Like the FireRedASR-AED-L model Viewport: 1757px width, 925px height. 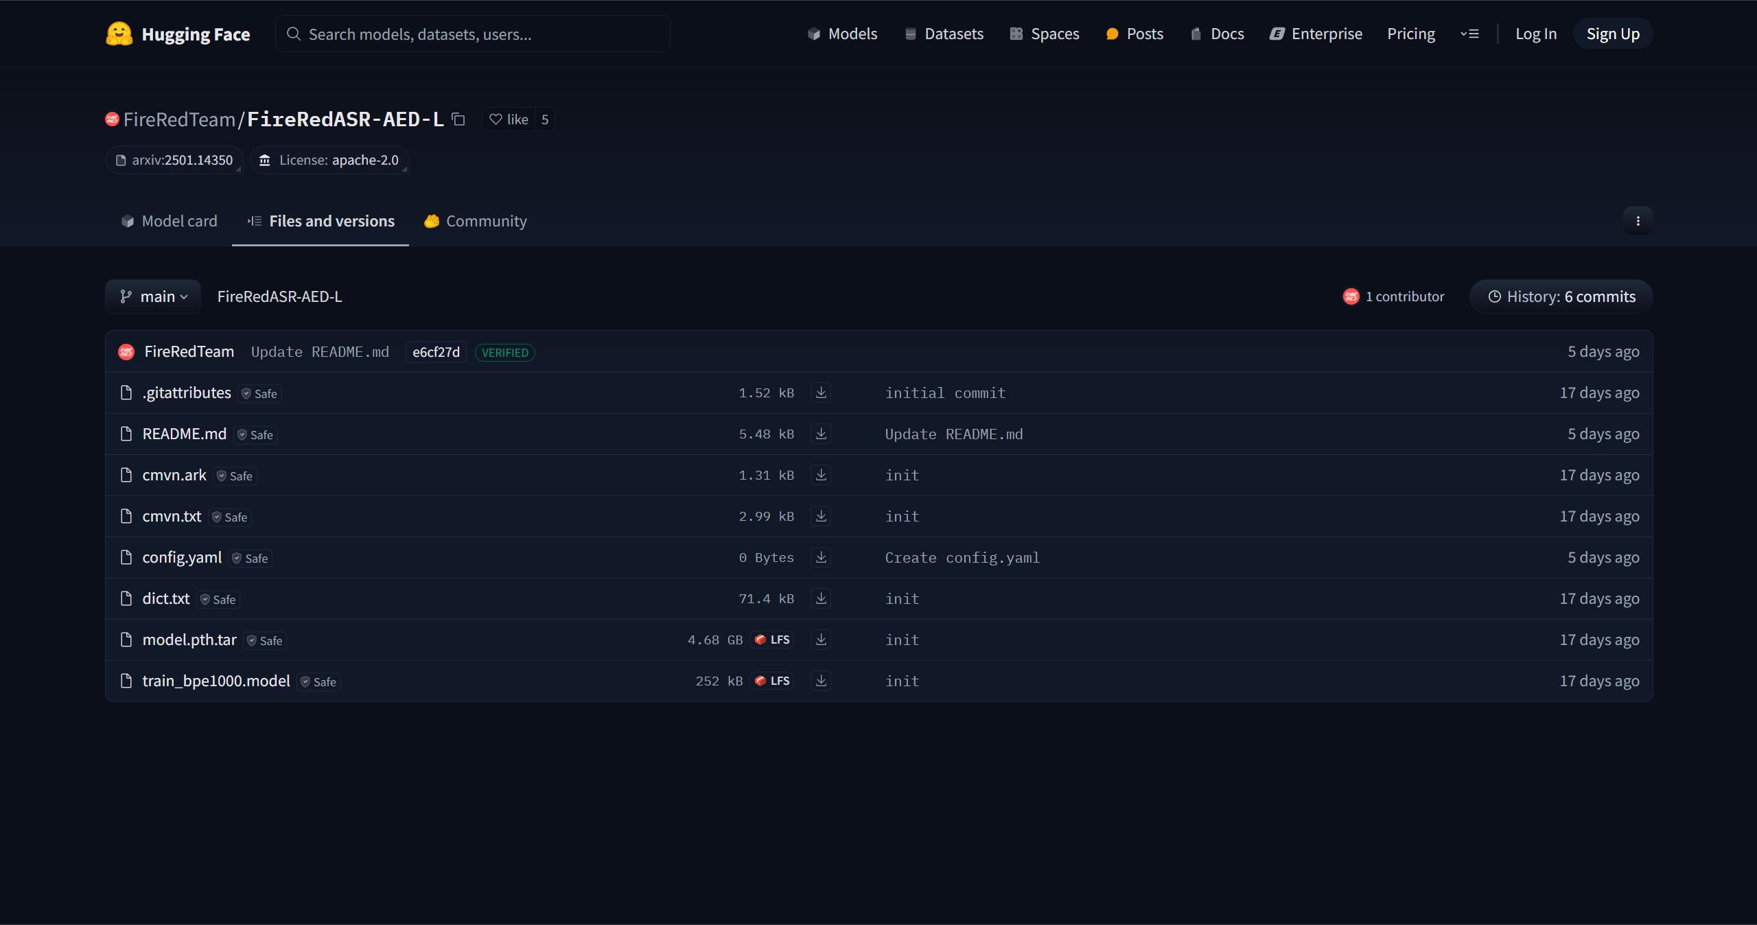pyautogui.click(x=509, y=119)
